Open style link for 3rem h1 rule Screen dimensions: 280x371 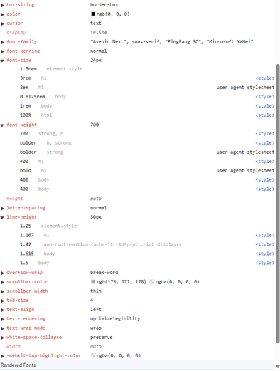point(265,78)
